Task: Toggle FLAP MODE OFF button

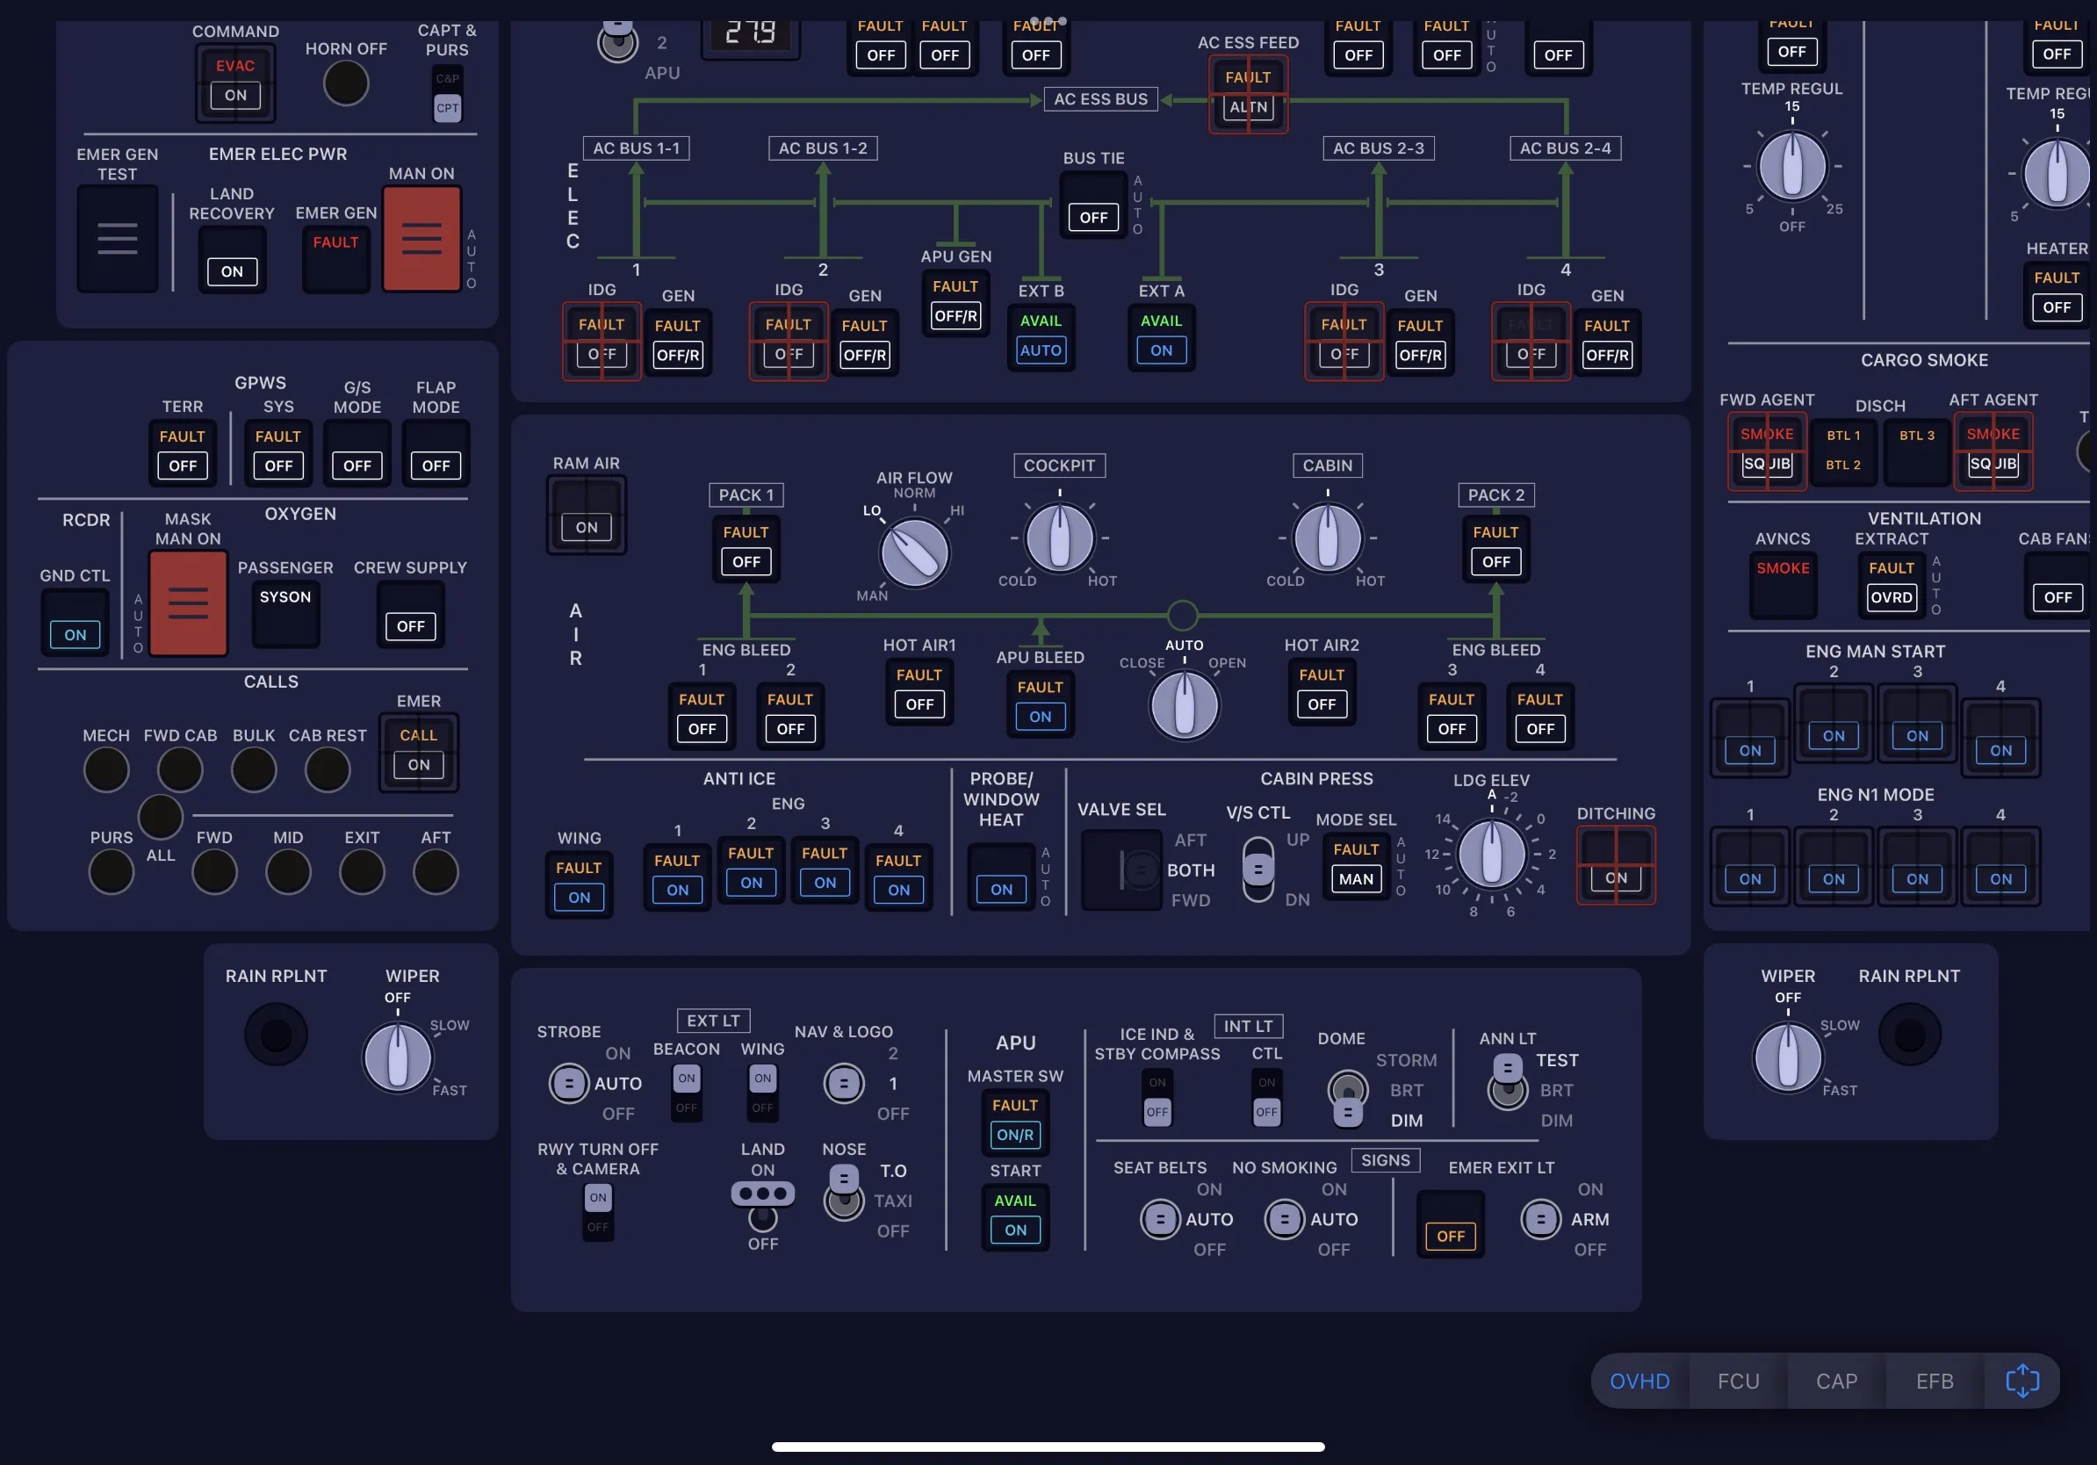Action: coord(436,452)
